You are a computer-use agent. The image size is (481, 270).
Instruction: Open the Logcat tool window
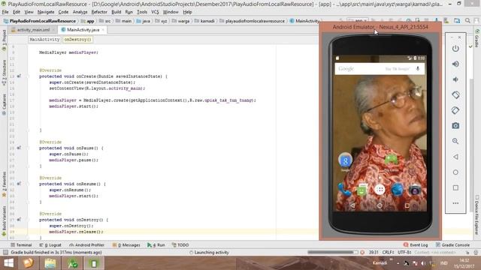point(50,245)
